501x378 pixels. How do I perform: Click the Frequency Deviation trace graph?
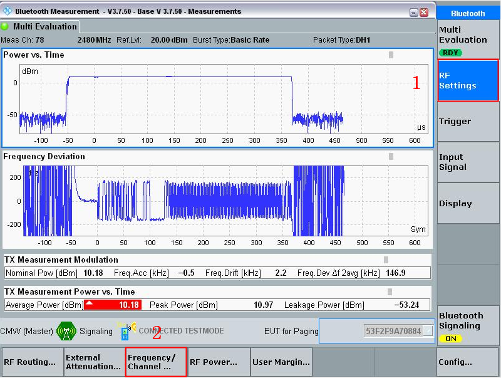(225, 201)
